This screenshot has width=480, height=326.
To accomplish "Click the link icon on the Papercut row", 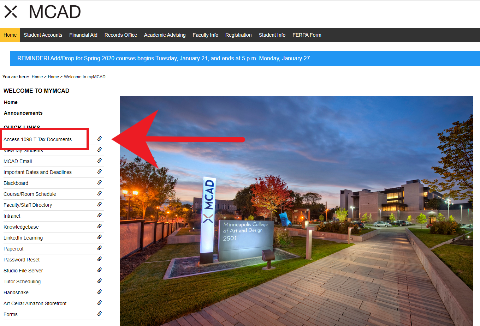I will click(x=100, y=248).
